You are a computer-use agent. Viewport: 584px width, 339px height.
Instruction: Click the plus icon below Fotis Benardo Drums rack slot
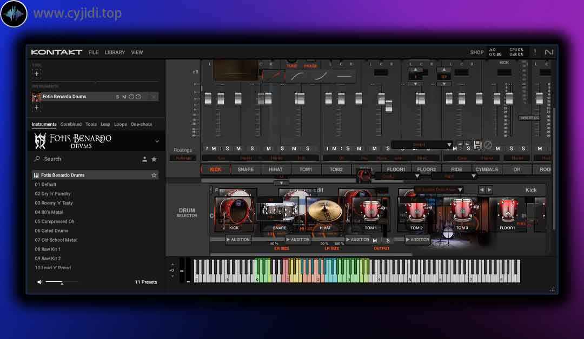[36, 107]
